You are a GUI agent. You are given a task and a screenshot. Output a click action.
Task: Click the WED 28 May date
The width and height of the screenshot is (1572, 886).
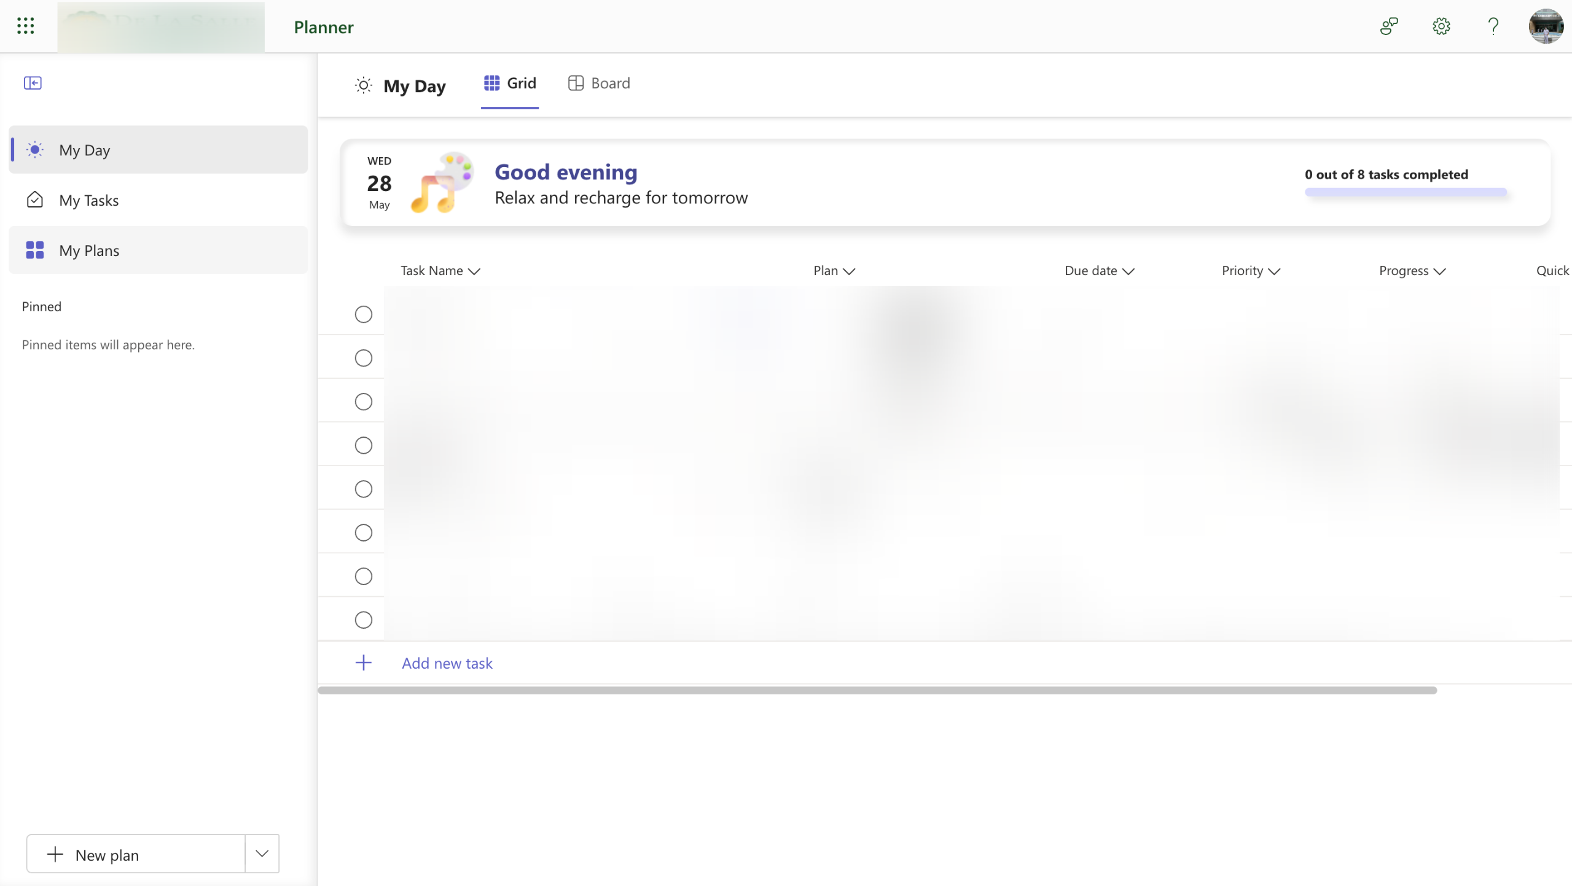[x=380, y=183]
